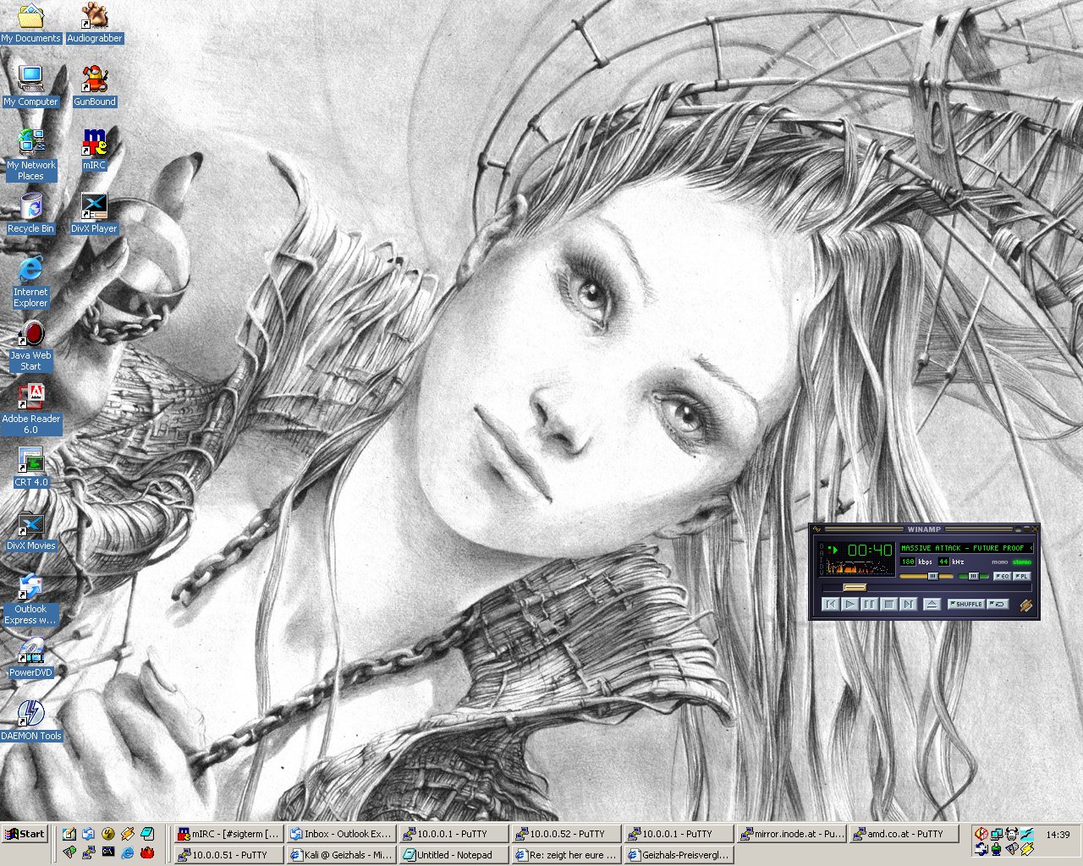Select the CRT 4.0 desktop shortcut
This screenshot has width=1083, height=866.
click(30, 467)
